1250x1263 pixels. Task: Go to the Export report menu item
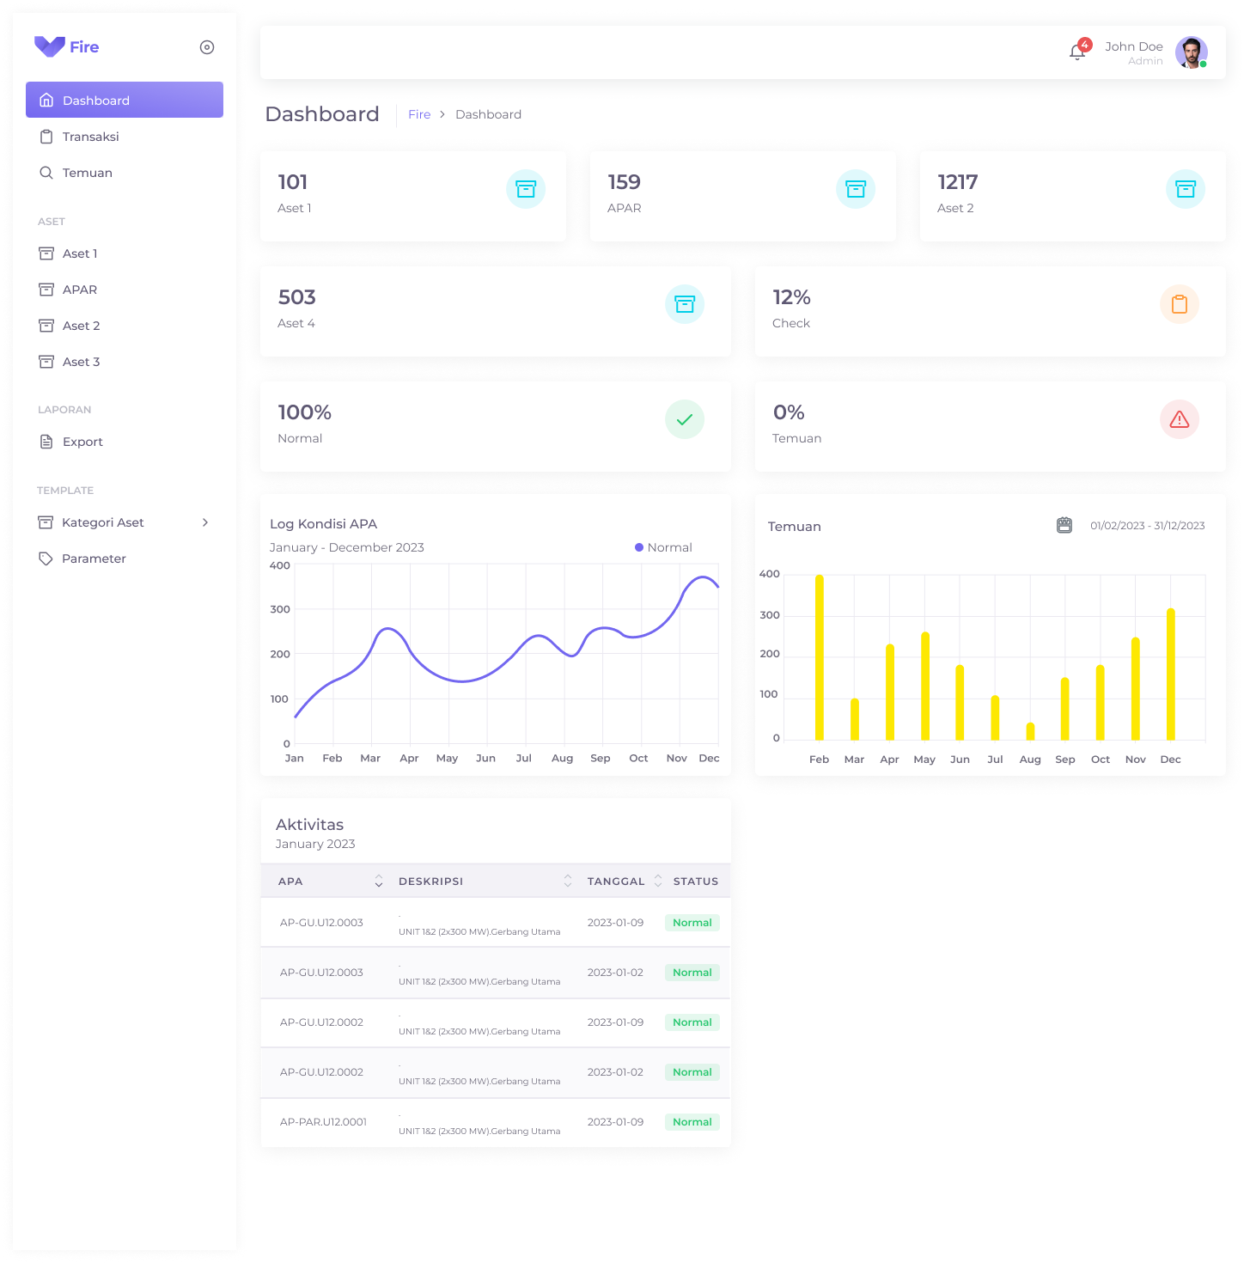pyautogui.click(x=82, y=442)
